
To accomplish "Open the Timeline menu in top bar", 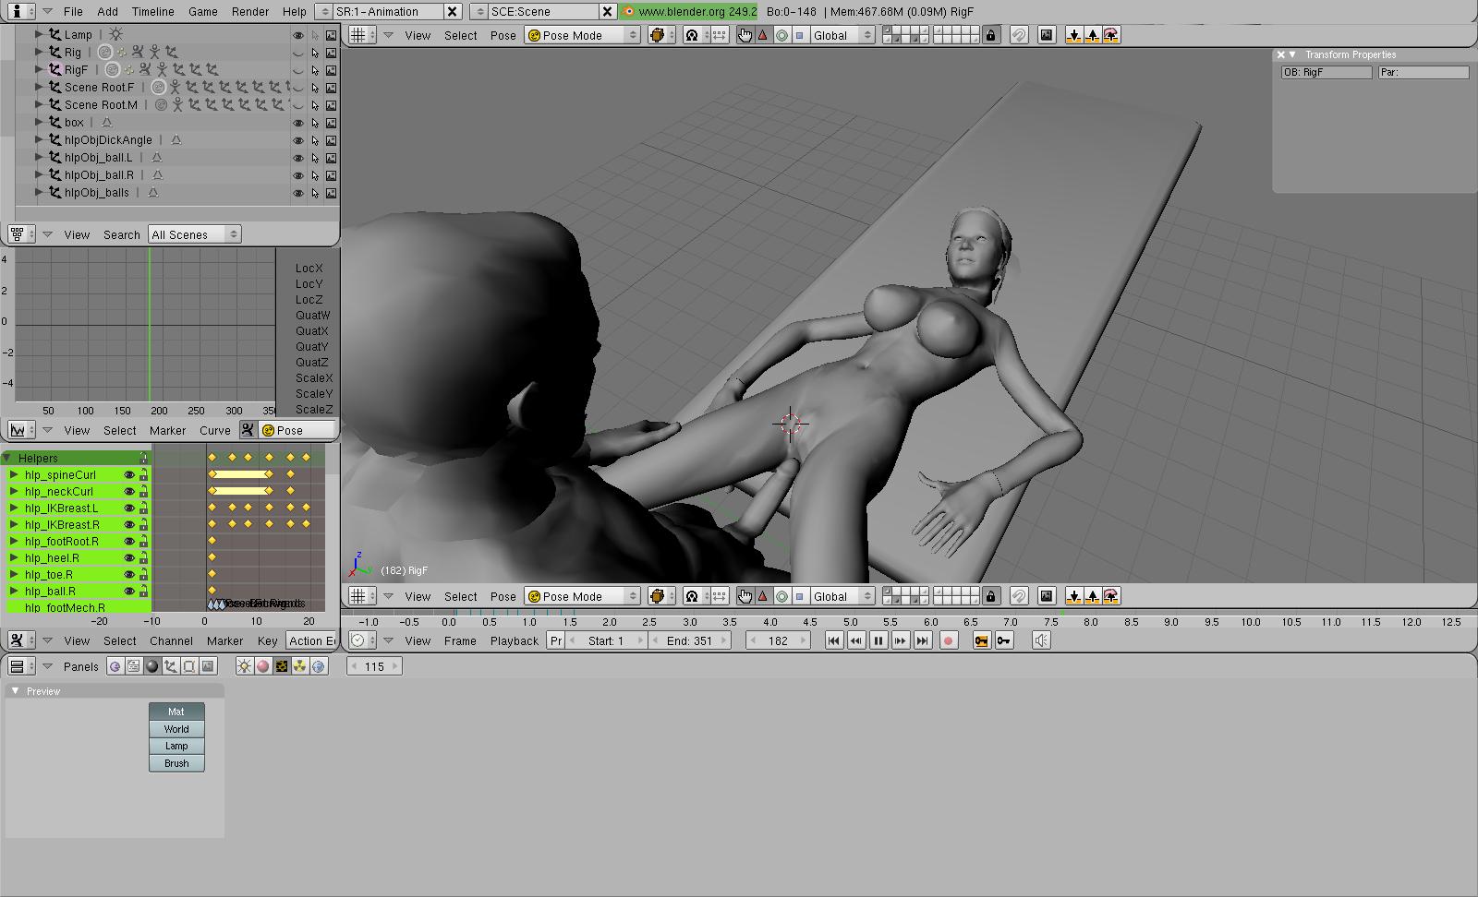I will tap(152, 11).
